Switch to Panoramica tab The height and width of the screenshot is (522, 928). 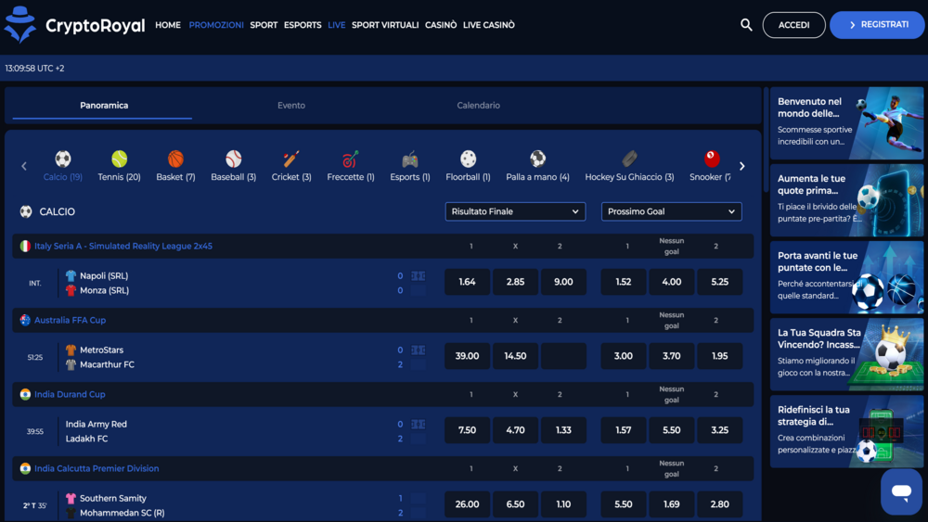pos(104,105)
